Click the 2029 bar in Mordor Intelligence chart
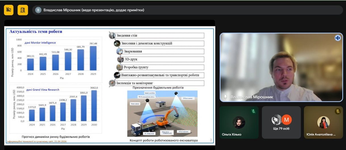The height and width of the screenshot is (150, 346). (93, 58)
